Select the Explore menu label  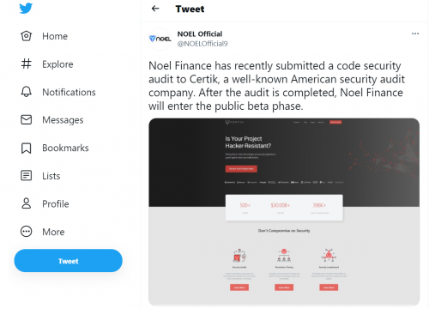point(57,64)
